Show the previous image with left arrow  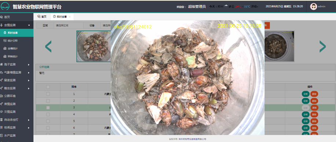48,46
